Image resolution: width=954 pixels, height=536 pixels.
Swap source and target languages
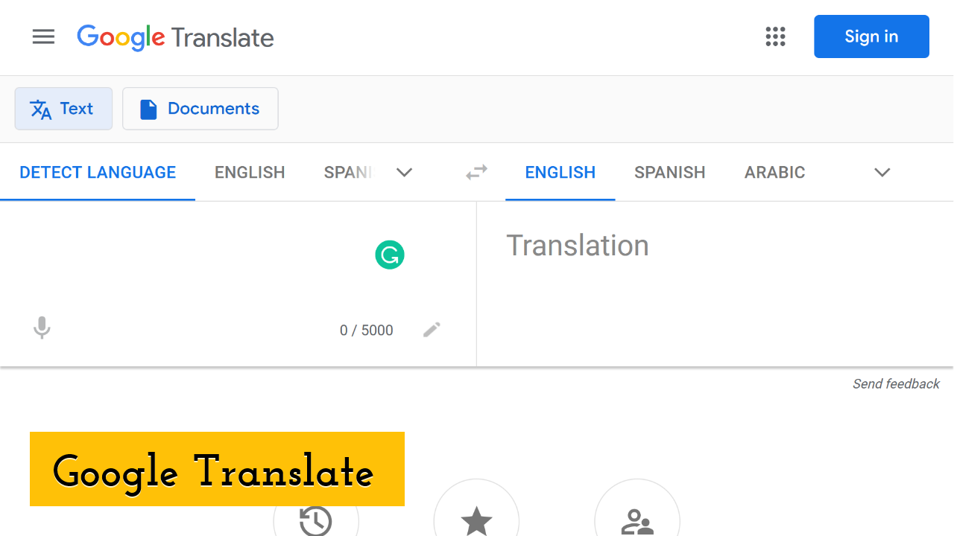pyautogui.click(x=476, y=173)
